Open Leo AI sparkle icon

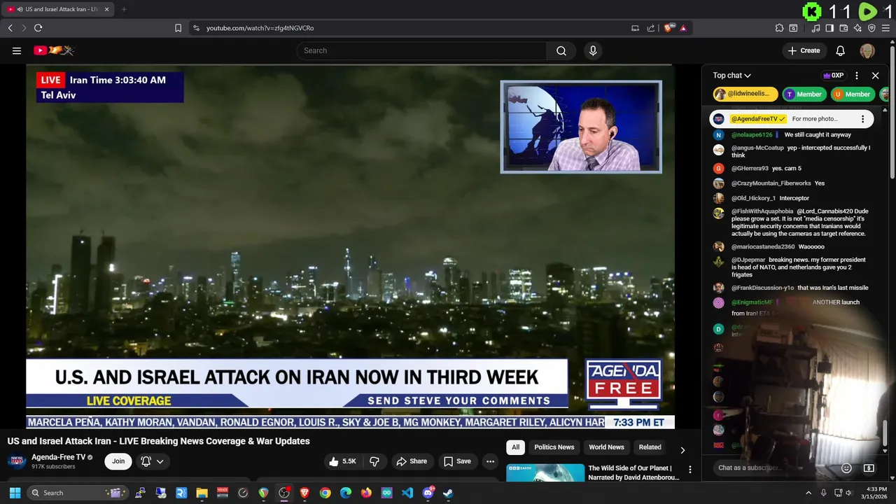[x=857, y=28]
